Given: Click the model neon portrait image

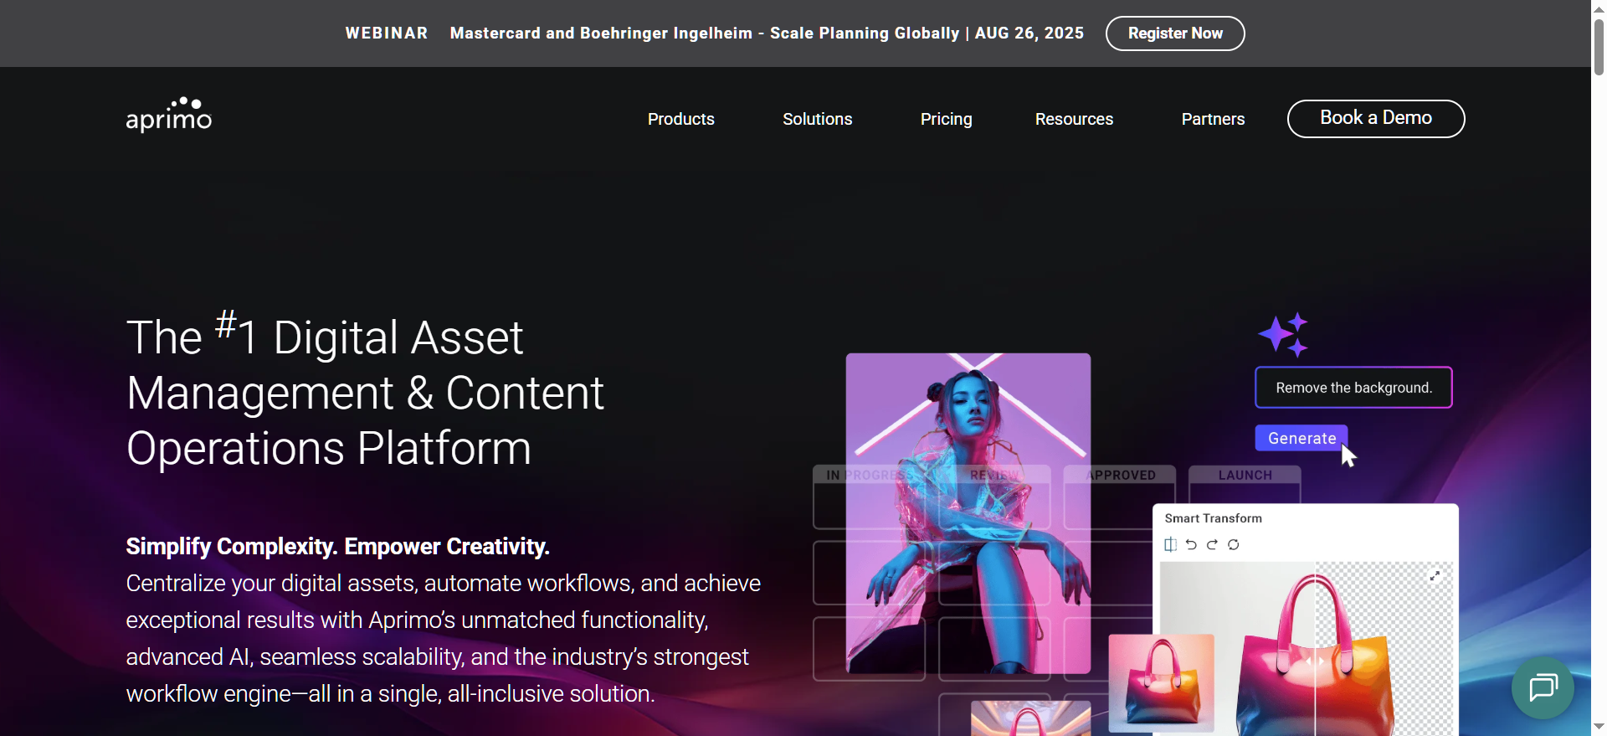Looking at the screenshot, I should pos(968,512).
